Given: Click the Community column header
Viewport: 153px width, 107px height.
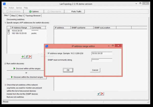Looking at the screenshot, I should point(38,28).
